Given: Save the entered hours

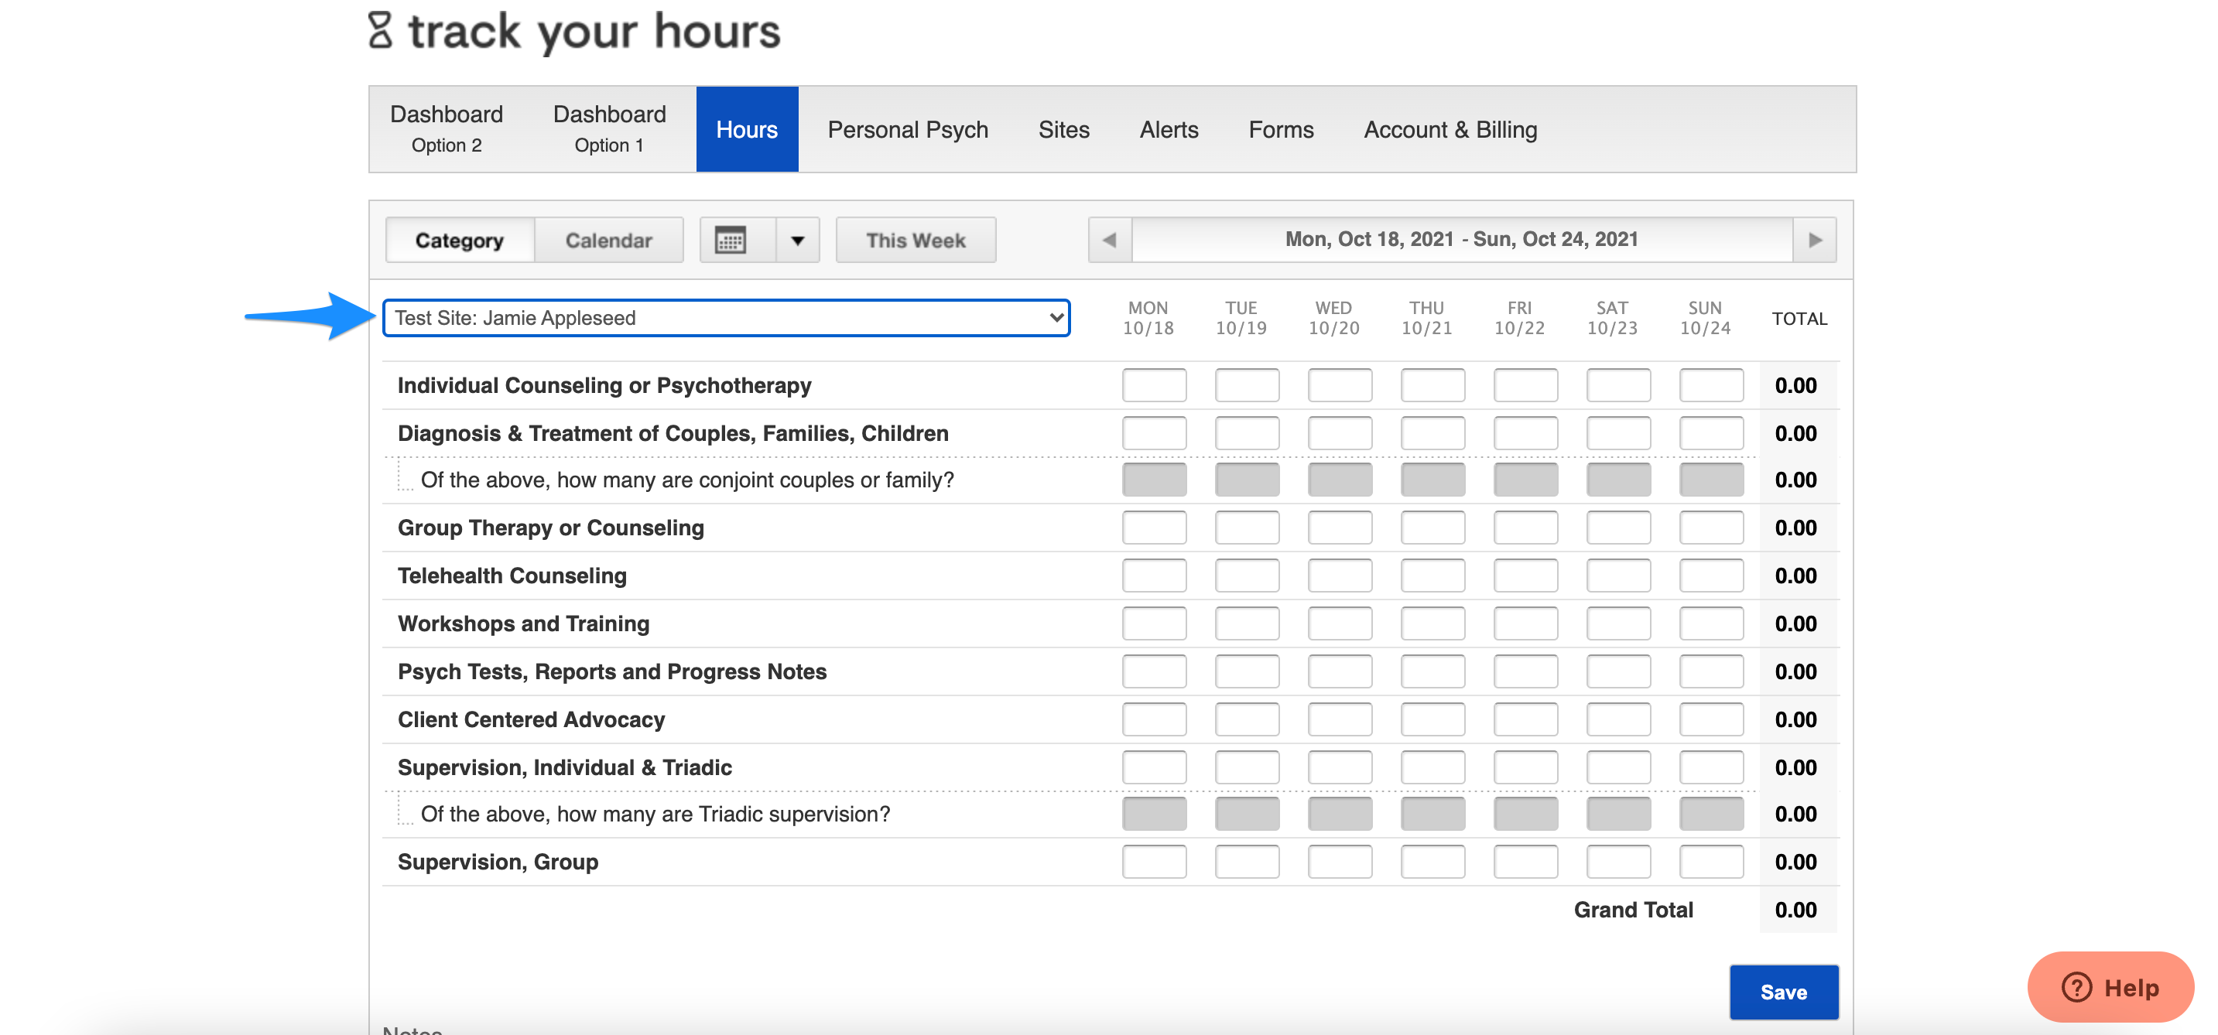Looking at the screenshot, I should 1784,992.
